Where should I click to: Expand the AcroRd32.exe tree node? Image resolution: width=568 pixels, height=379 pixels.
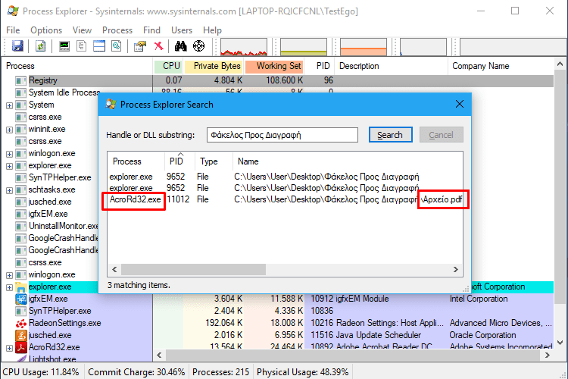click(9, 348)
